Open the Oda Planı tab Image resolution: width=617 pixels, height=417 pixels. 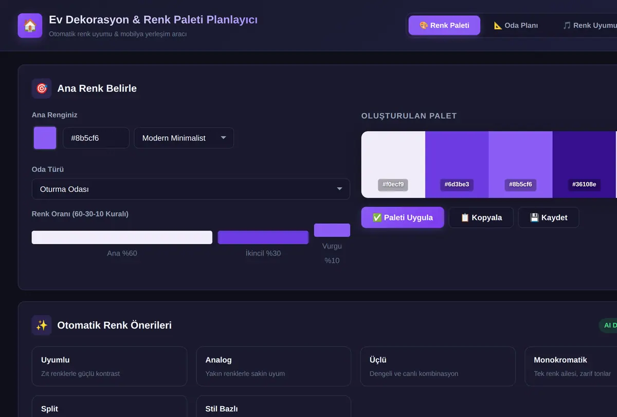coord(516,25)
